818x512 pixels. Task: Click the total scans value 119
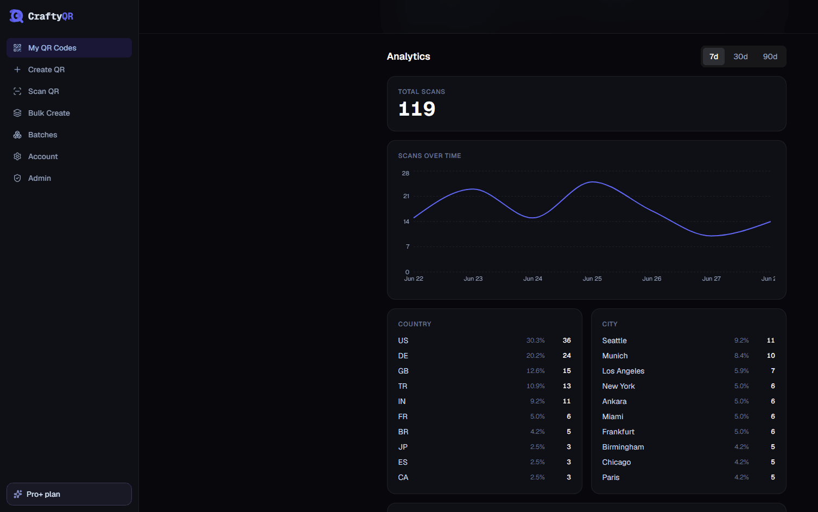click(x=417, y=109)
